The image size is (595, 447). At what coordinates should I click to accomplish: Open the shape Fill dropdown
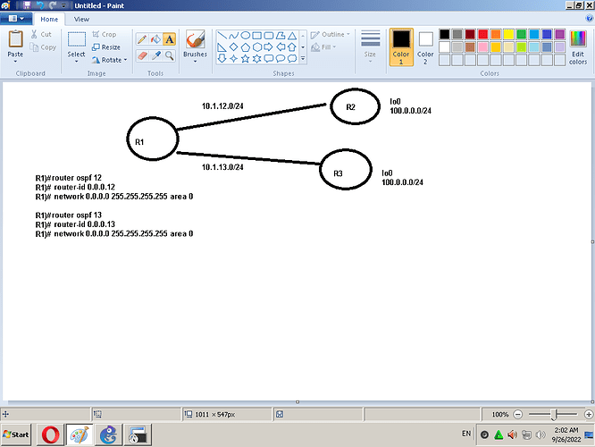pyautogui.click(x=323, y=47)
